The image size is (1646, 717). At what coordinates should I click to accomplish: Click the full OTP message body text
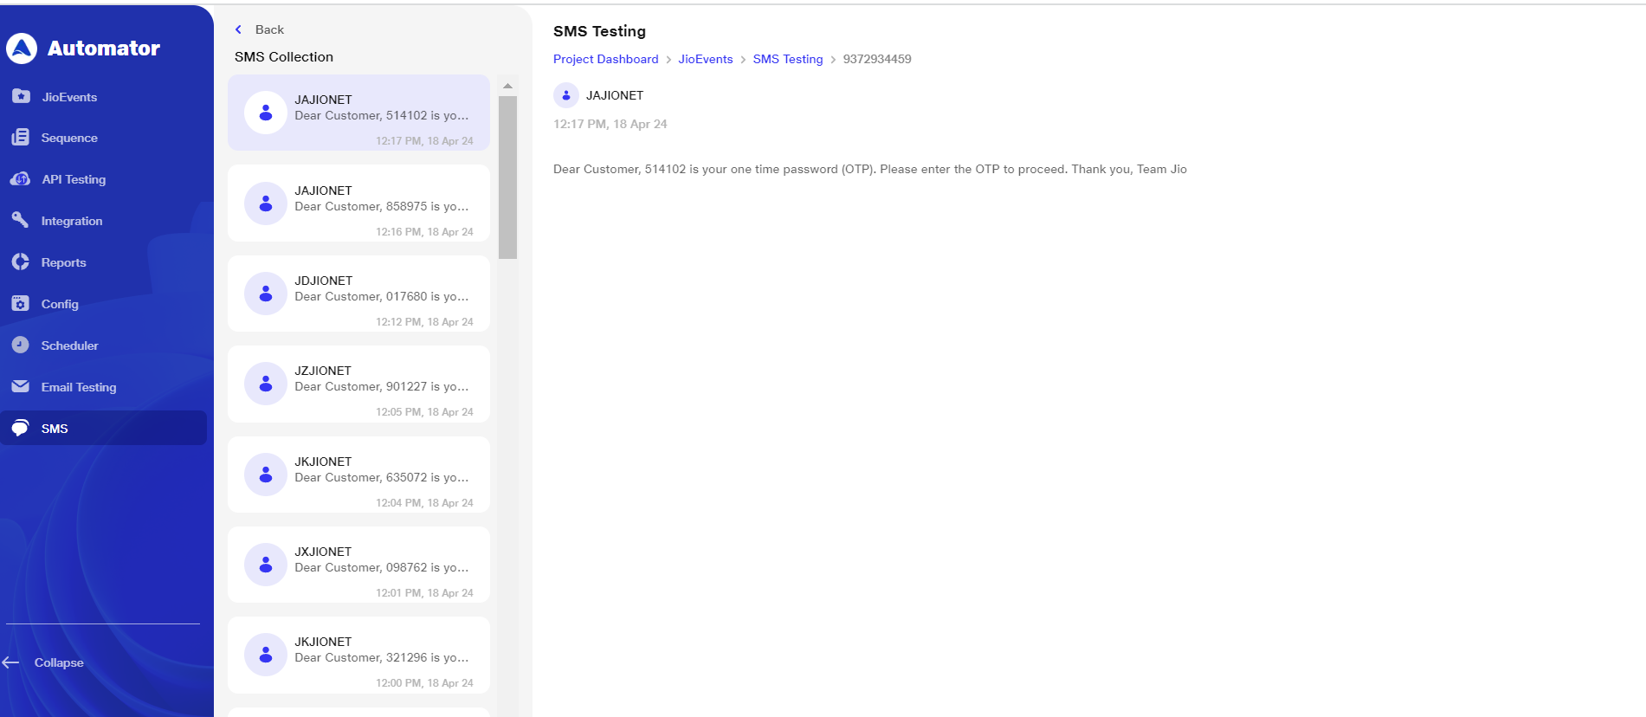tap(870, 169)
